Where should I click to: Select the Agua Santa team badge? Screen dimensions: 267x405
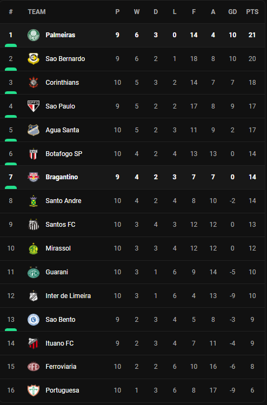(x=34, y=130)
